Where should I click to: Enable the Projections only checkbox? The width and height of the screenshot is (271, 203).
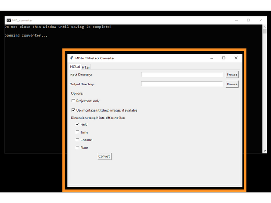coord(73,101)
